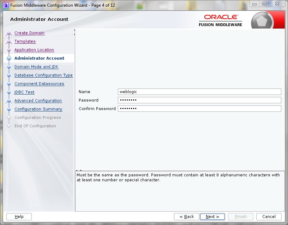Click the Advanced Configuration step node icon
This screenshot has height=225, width=288.
click(9, 101)
